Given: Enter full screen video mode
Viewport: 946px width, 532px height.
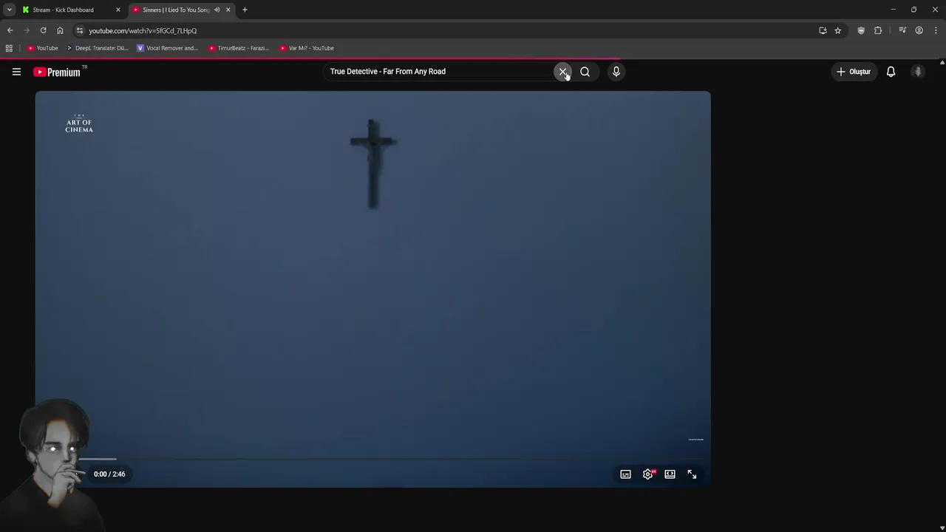Looking at the screenshot, I should pos(692,474).
